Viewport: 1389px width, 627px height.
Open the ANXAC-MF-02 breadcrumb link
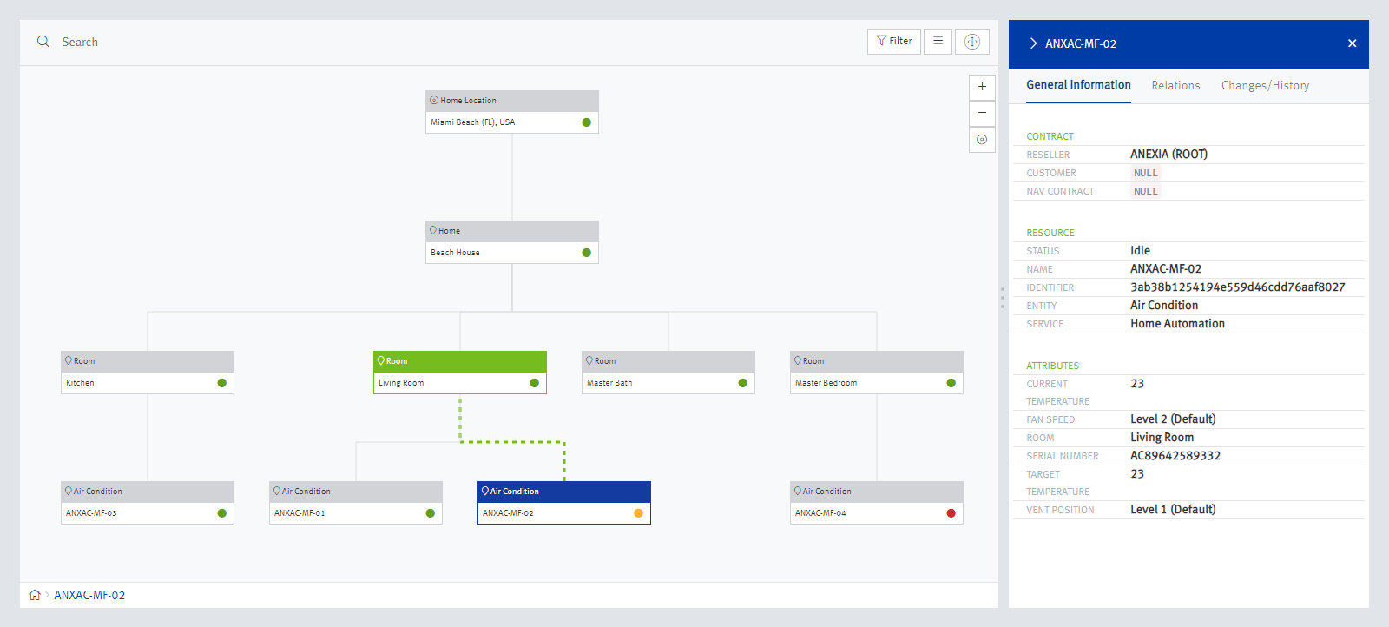pos(89,595)
